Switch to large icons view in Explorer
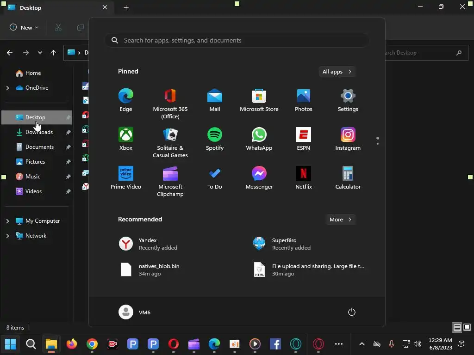The height and width of the screenshot is (355, 474). pyautogui.click(x=467, y=327)
